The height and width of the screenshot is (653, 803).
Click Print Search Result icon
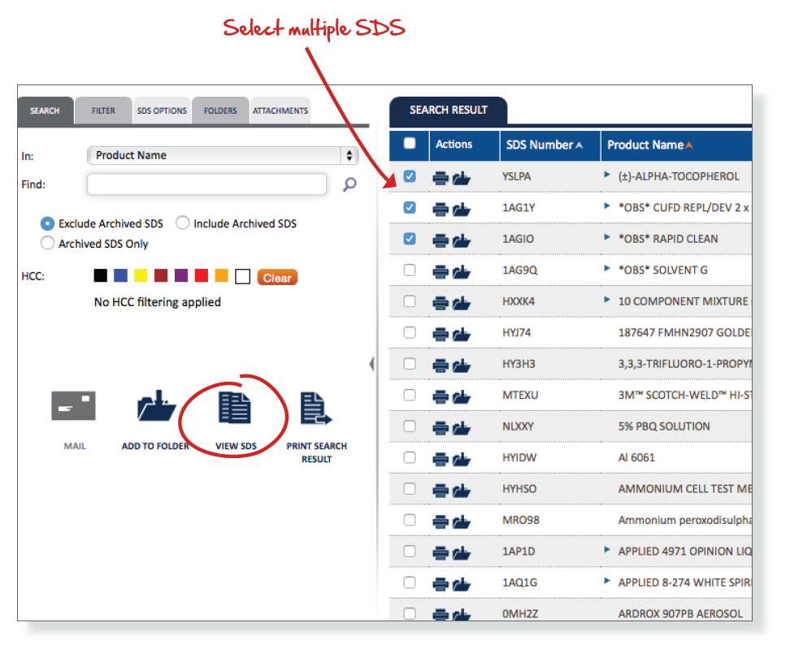(316, 409)
